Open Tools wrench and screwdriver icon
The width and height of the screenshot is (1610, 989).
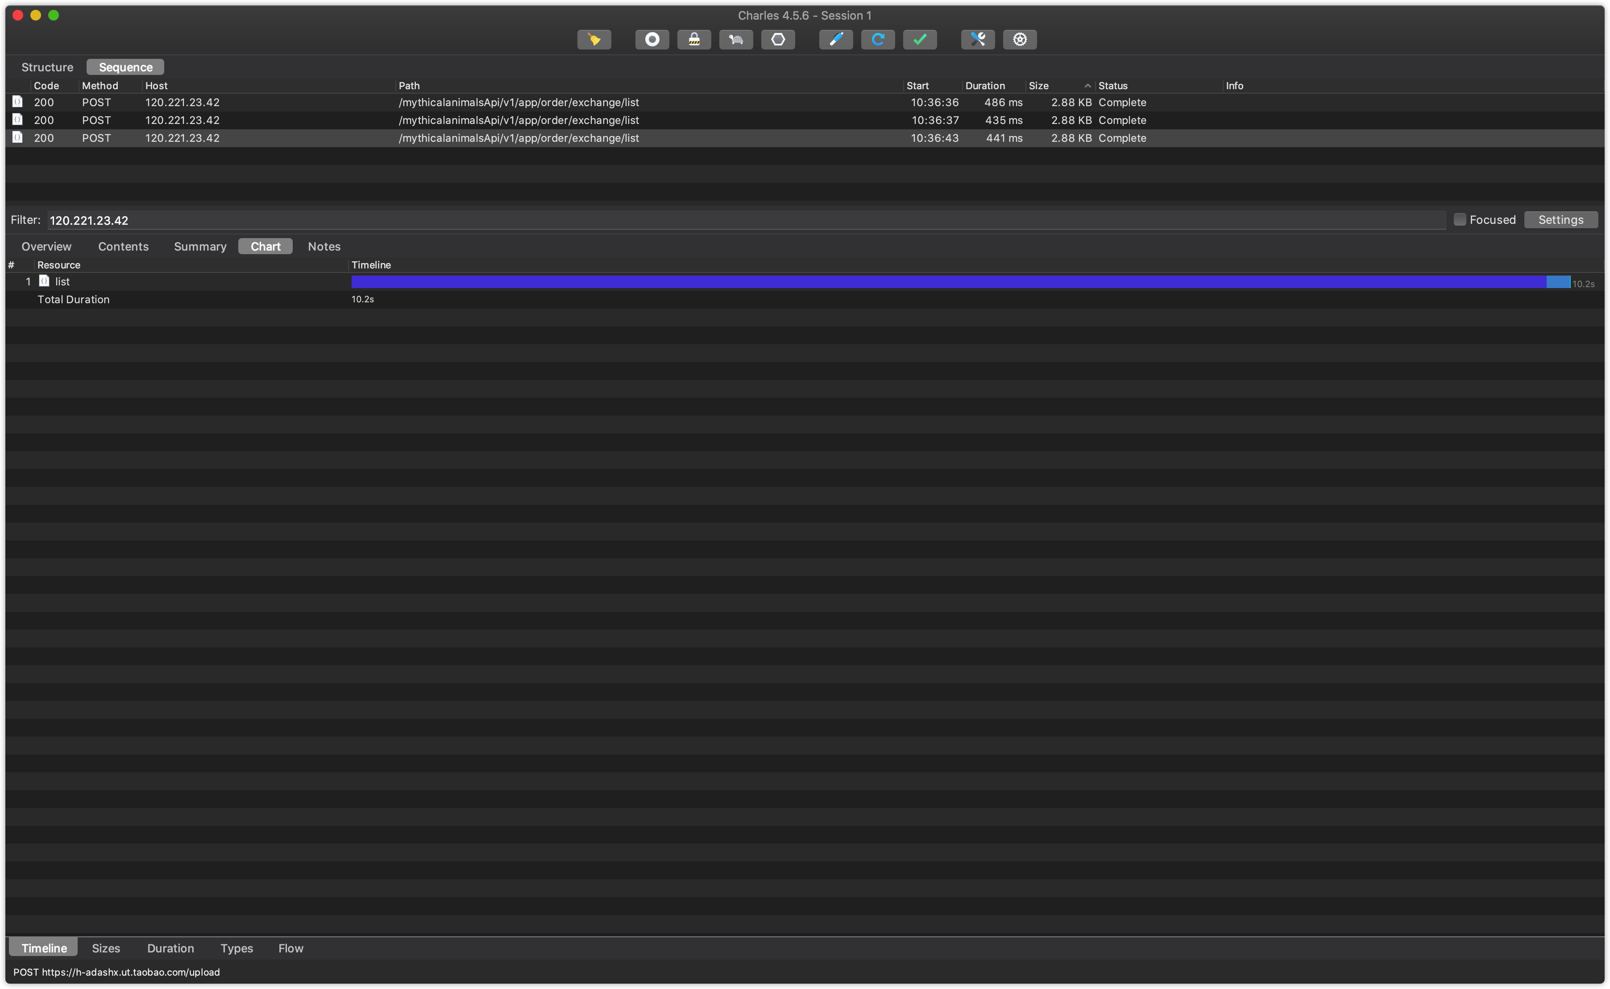coord(978,39)
